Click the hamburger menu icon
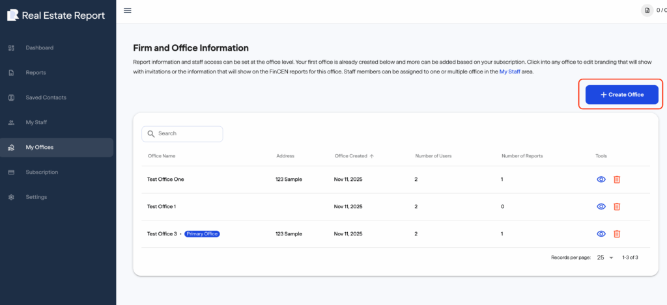667x305 pixels. point(128,10)
